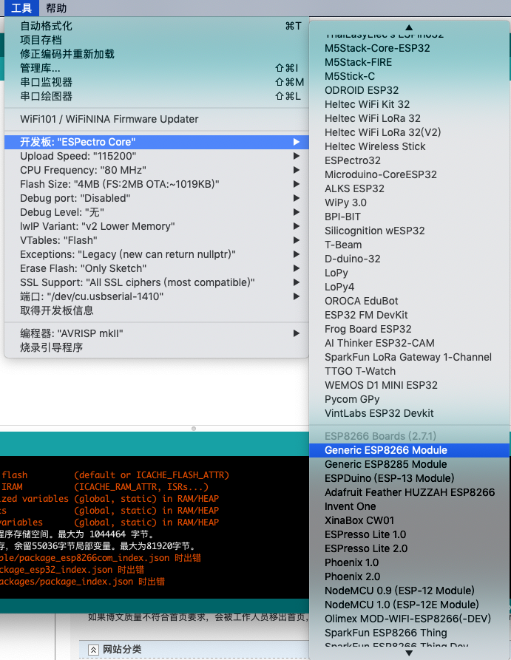The image size is (511, 660).
Task: Select LoPy4 board
Action: tap(409, 287)
